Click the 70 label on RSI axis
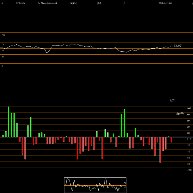The image size is (193, 193). pyautogui.click(x=3, y=44)
